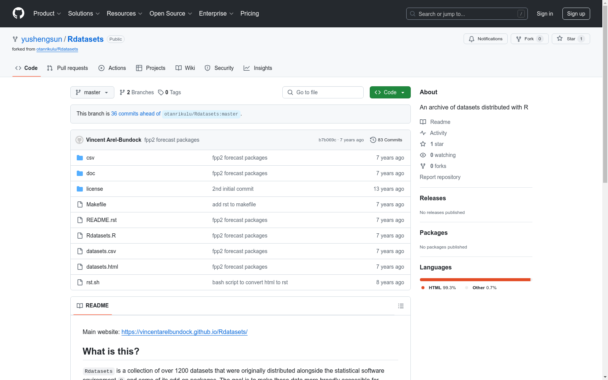Click the tag icon beside Tags
This screenshot has width=608, height=380.
tap(161, 92)
